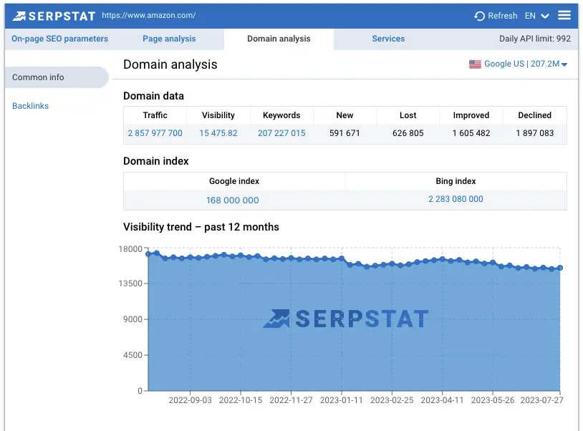Click the Traffic value link
Image resolution: width=583 pixels, height=431 pixels.
click(155, 133)
